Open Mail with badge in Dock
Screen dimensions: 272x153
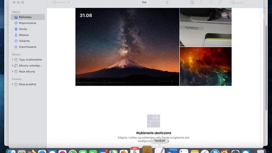[x=103, y=151]
